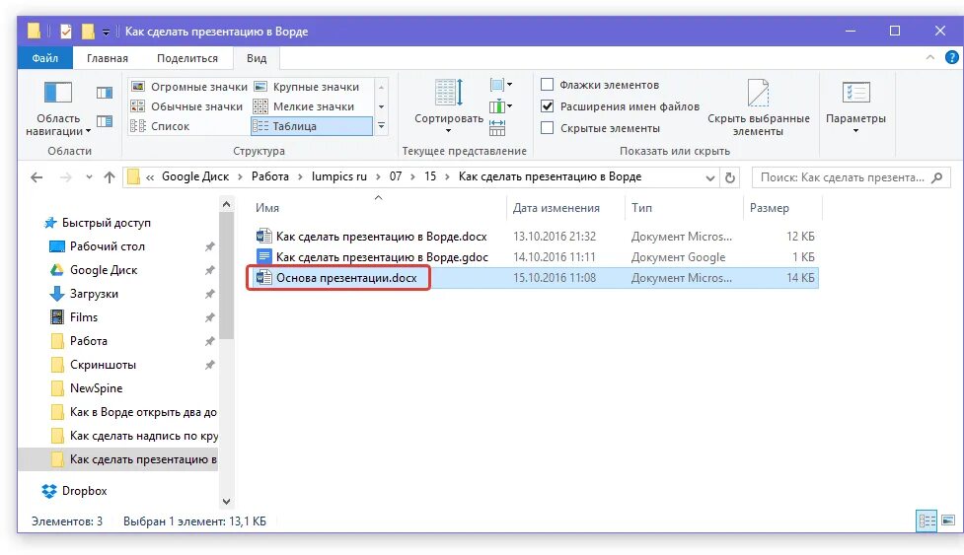Go back with the back arrow
Viewport: 964px width, 555px height.
tap(37, 177)
